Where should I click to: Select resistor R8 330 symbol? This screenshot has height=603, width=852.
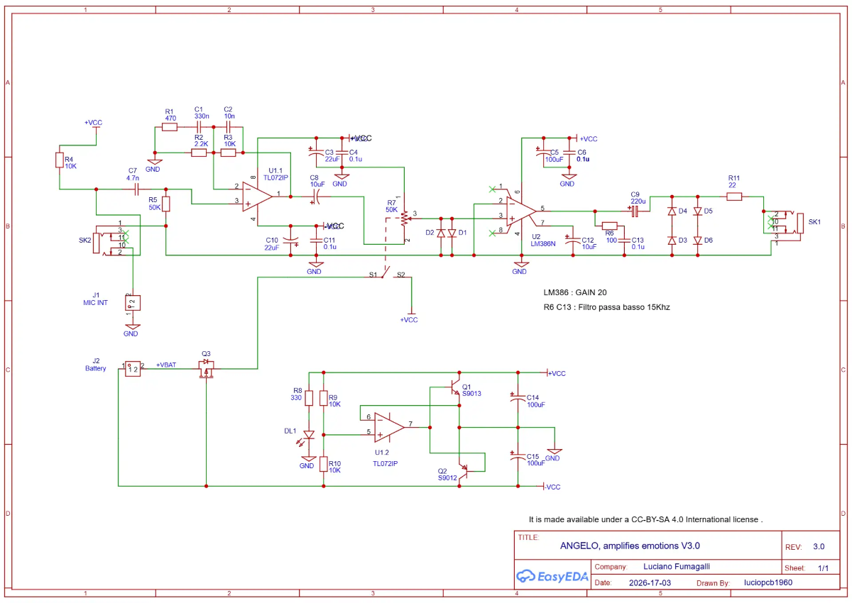tap(308, 397)
